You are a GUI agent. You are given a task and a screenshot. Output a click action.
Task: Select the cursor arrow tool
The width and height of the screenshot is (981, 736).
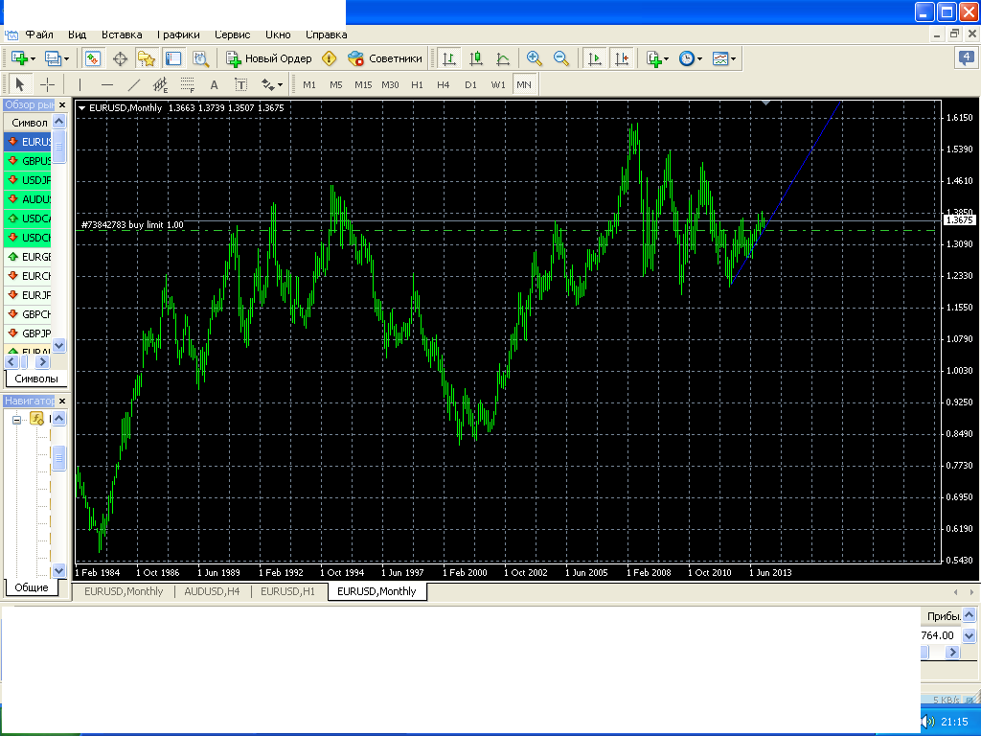(19, 84)
